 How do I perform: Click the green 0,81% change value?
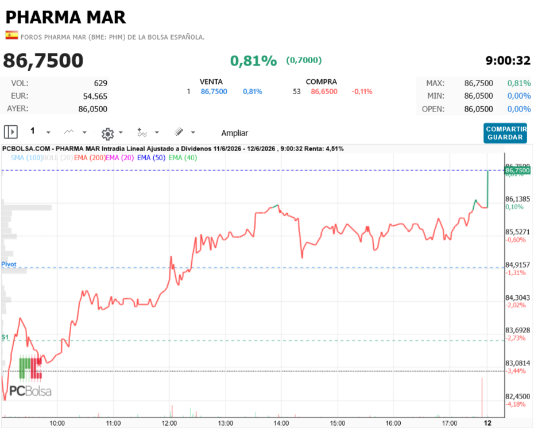click(253, 61)
